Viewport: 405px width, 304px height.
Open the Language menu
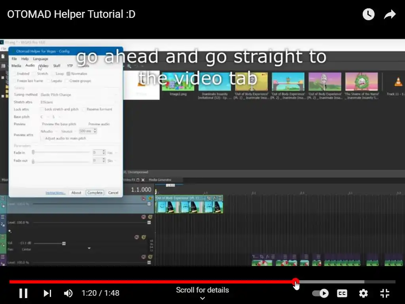pos(40,59)
